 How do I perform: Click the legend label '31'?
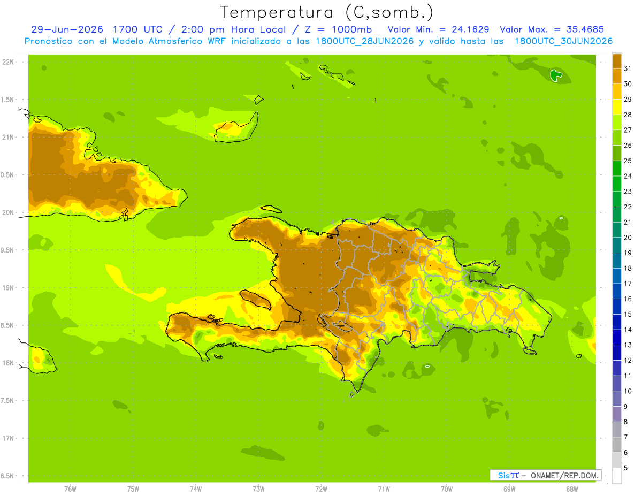628,68
